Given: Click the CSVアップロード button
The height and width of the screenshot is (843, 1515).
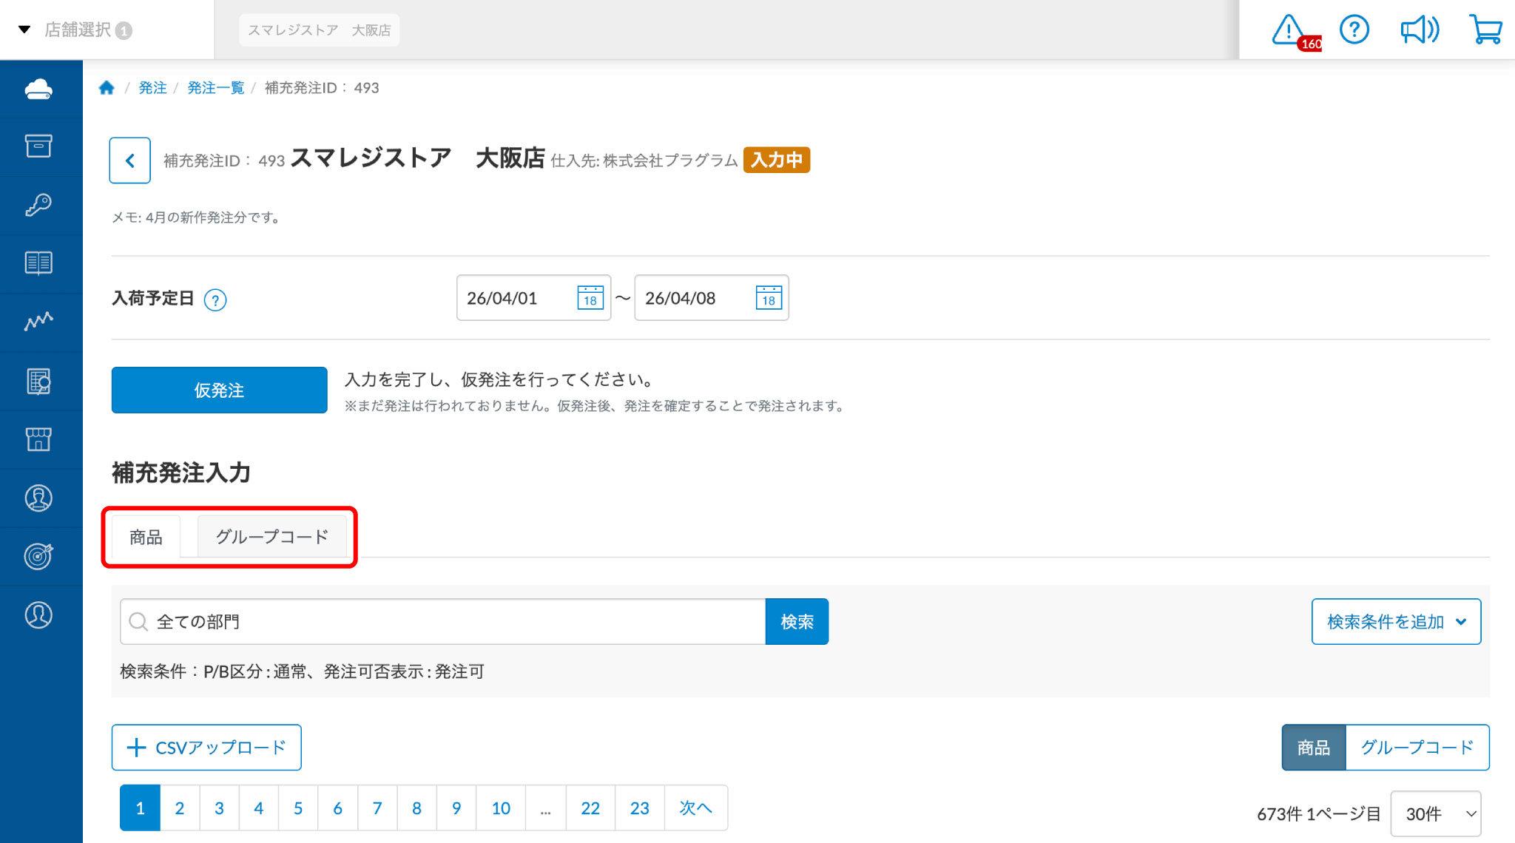Looking at the screenshot, I should pyautogui.click(x=206, y=748).
